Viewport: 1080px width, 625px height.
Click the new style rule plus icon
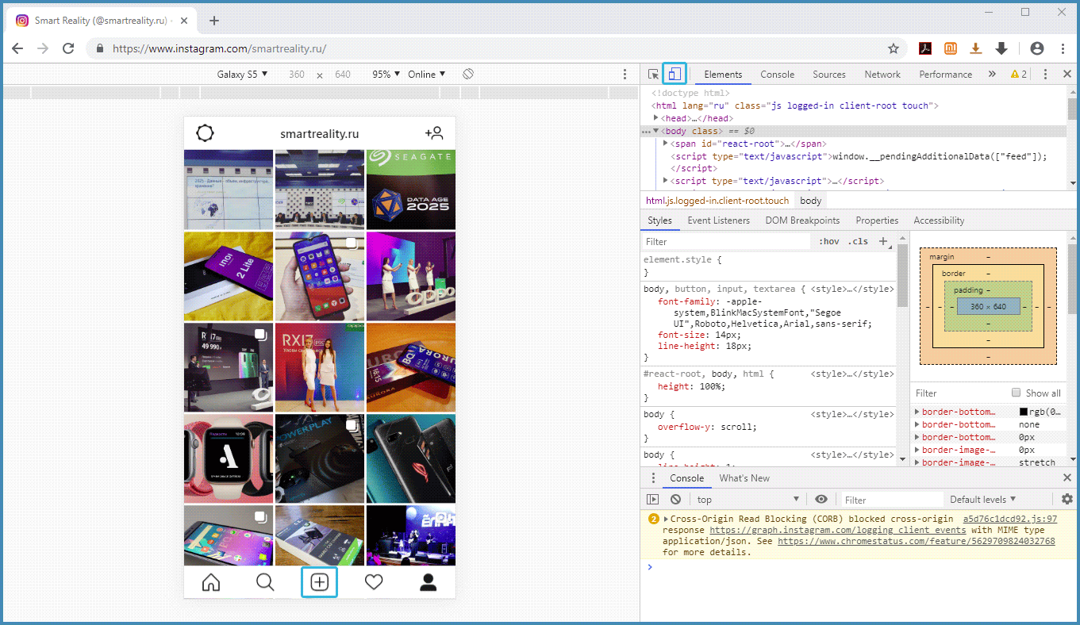click(x=883, y=241)
